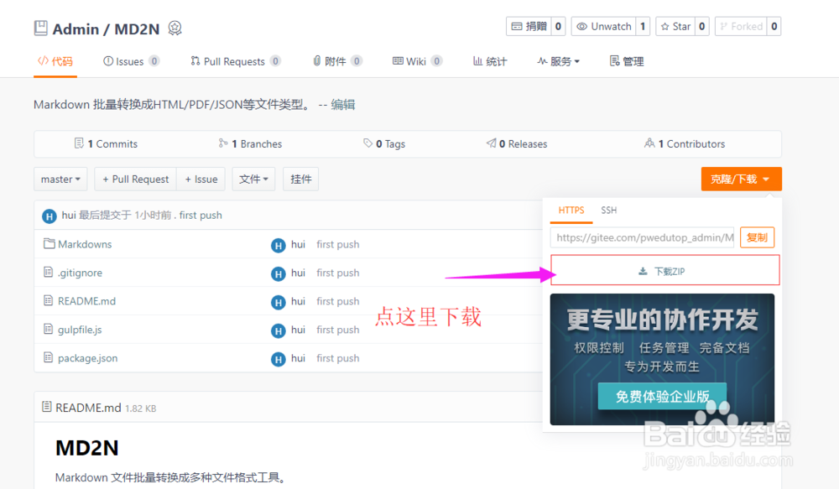
Task: Click the 1 Contributors stat link
Action: point(685,143)
